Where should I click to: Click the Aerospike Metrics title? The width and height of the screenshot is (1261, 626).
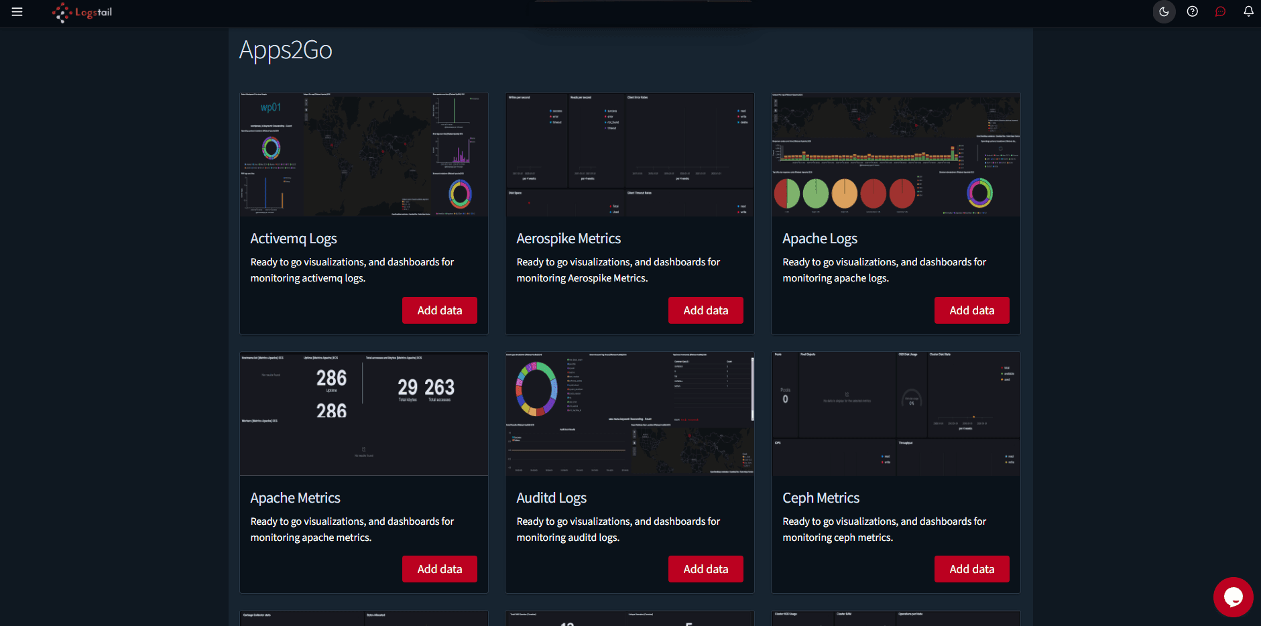pos(568,239)
